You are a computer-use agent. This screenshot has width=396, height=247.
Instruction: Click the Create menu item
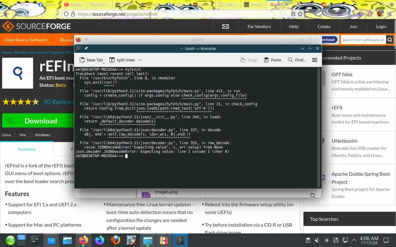pyautogui.click(x=324, y=27)
